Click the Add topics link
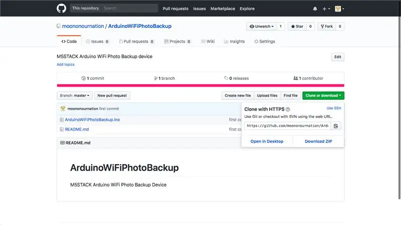 click(66, 64)
